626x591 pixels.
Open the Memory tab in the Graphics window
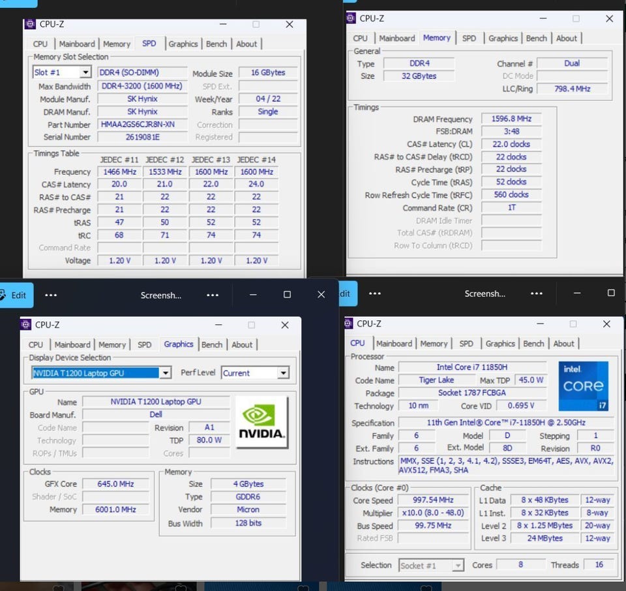pos(112,344)
